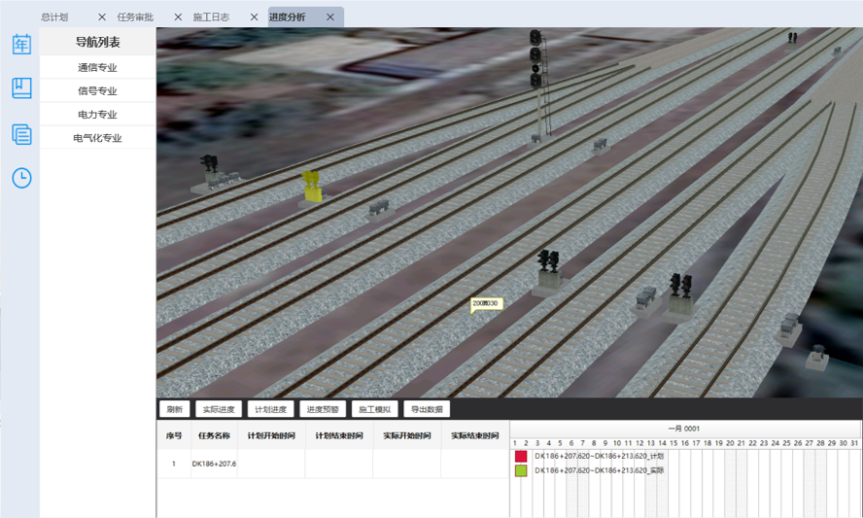Click the red planned-progress color swatch
Image resolution: width=863 pixels, height=518 pixels.
(521, 456)
